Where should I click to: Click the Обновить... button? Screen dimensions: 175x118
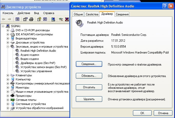[89, 76]
